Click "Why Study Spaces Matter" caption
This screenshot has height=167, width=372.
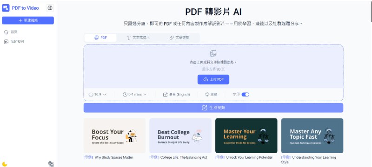point(114,157)
